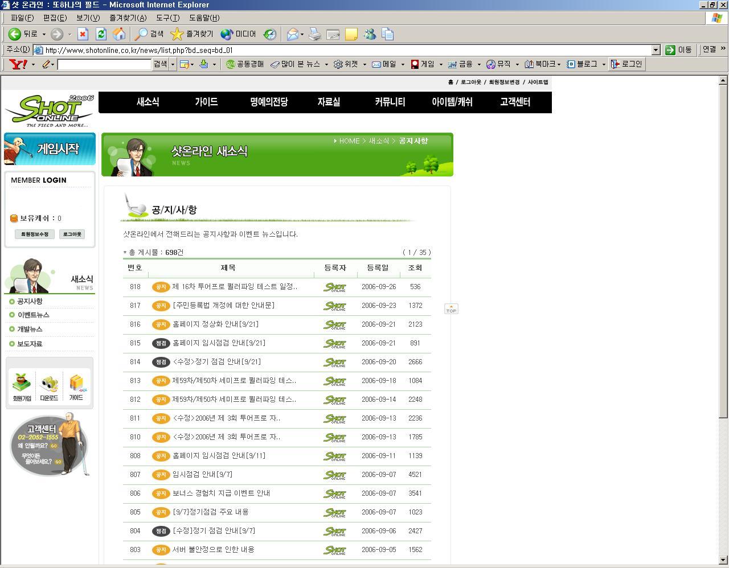729x568 pixels.
Task: Click the 고객센터 phone number banner
Action: pyautogui.click(x=50, y=445)
